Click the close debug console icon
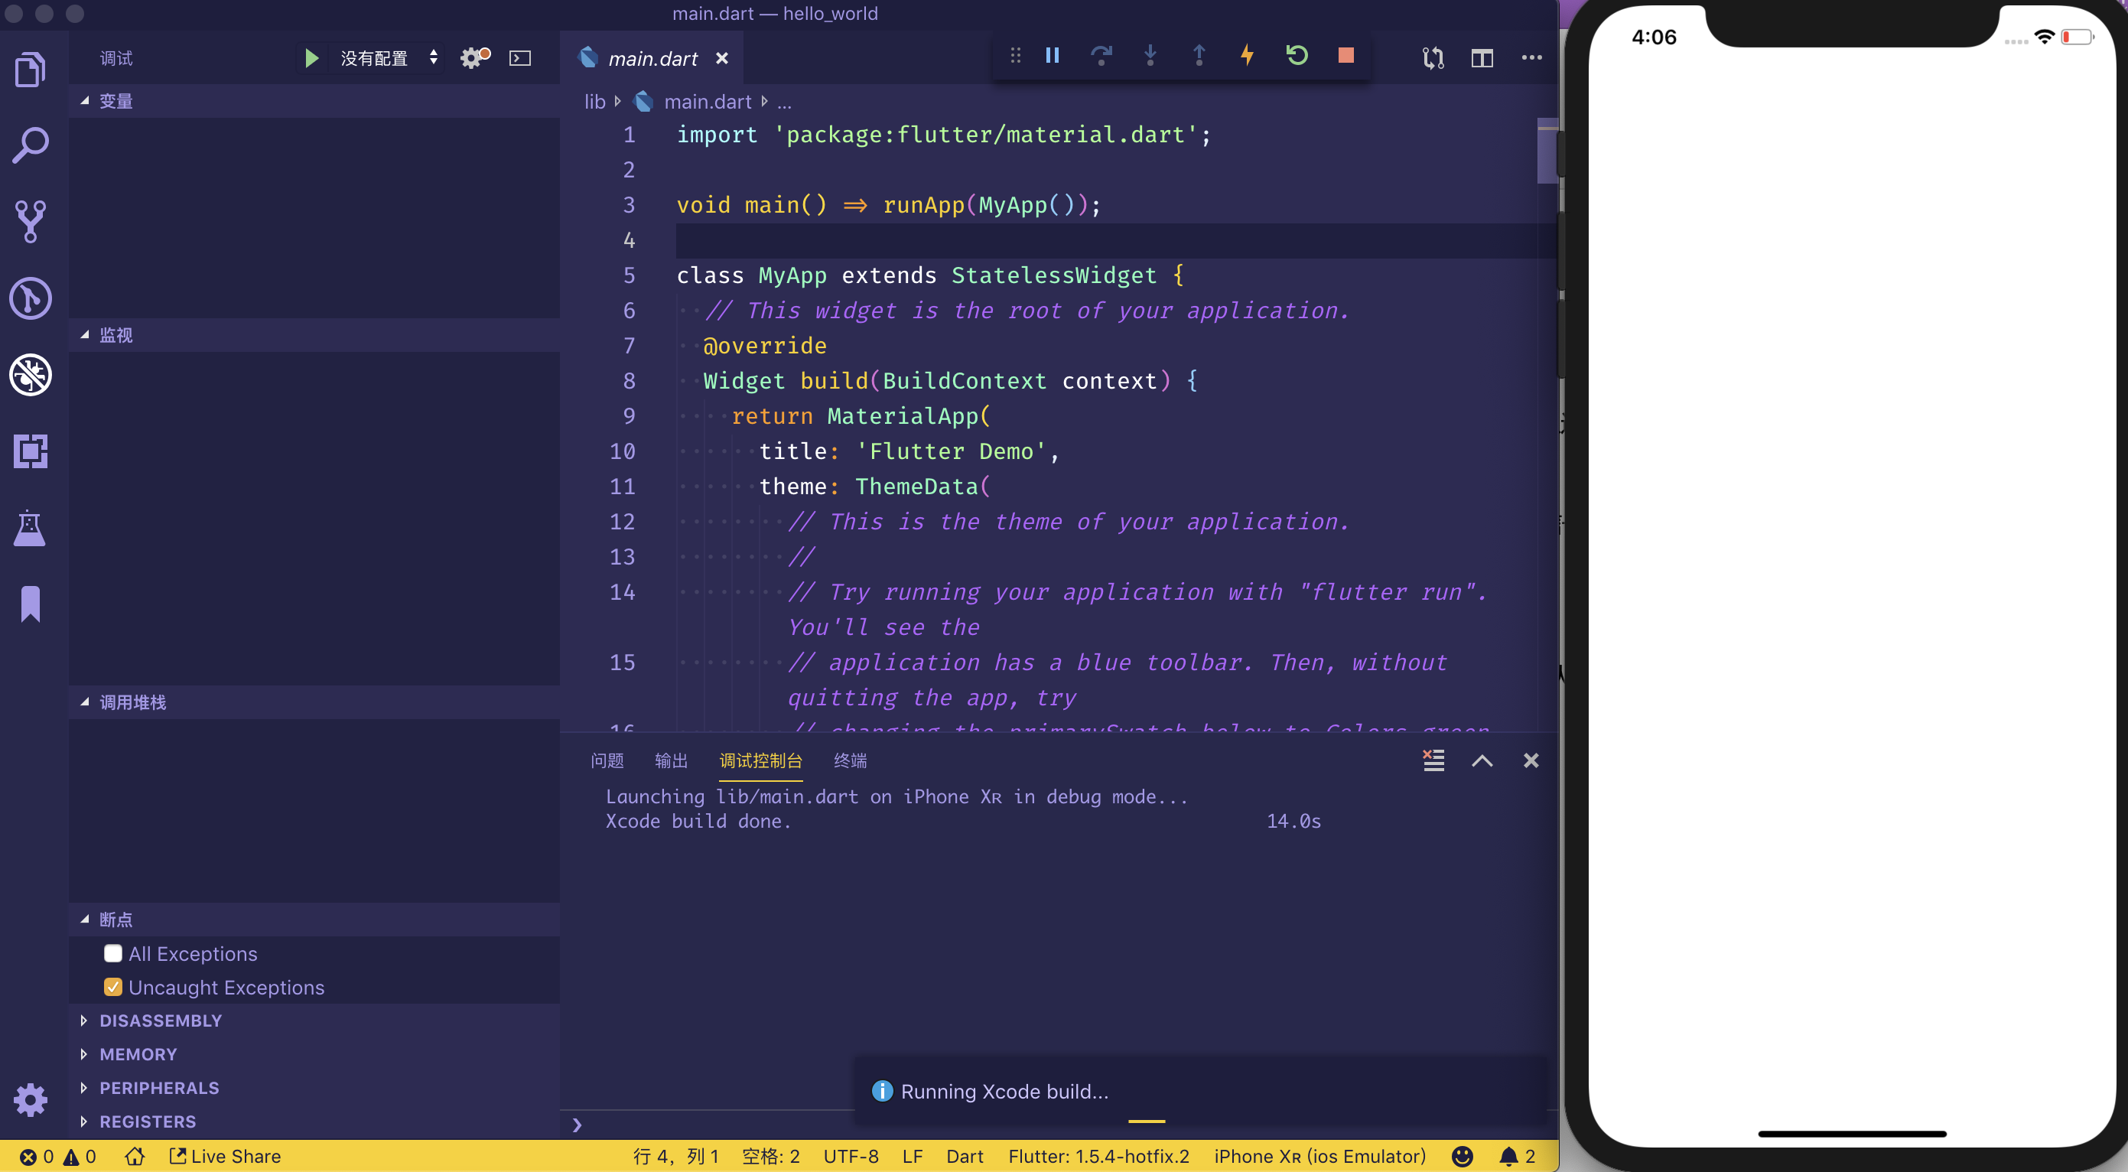This screenshot has height=1172, width=2128. click(1529, 760)
